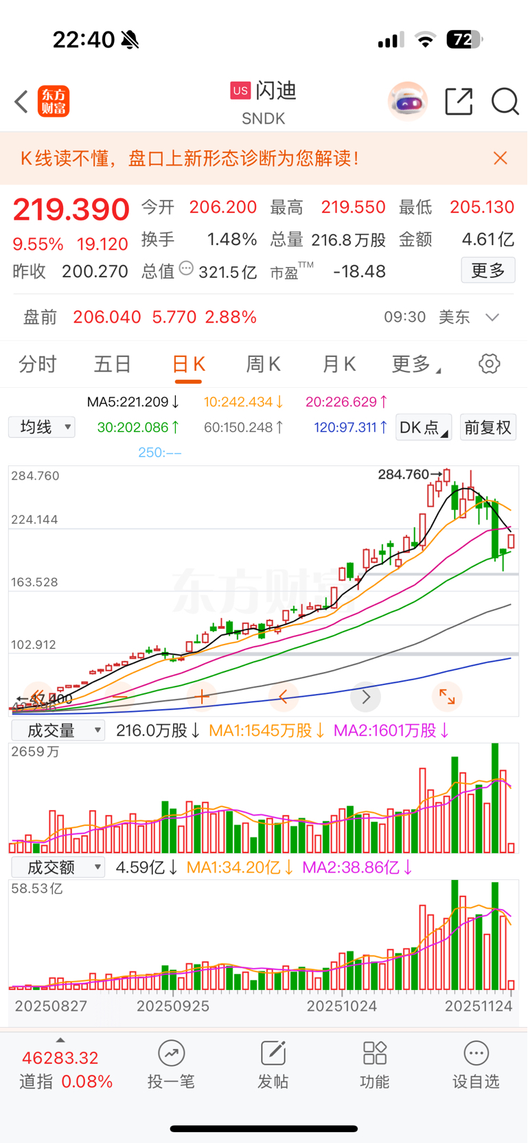Screen dimensions: 528x1143
Task: Tap the silent mode bell icon
Action: [x=130, y=40]
